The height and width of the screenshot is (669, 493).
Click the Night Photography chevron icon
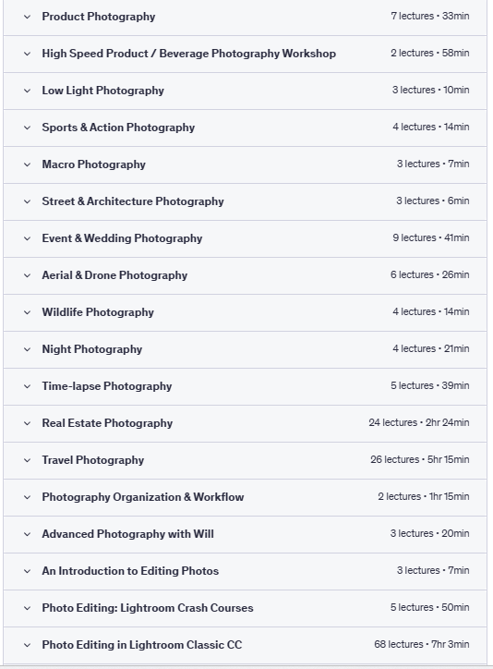point(28,349)
